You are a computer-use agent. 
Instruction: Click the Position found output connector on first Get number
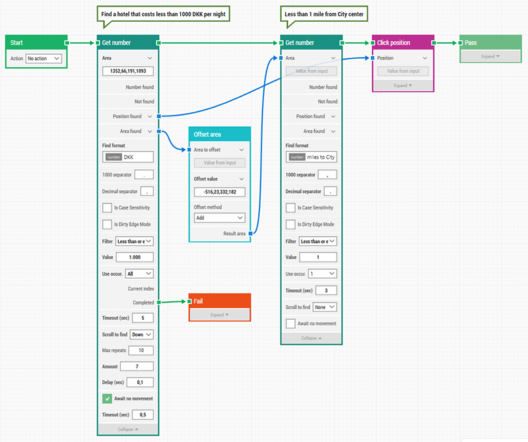tap(159, 116)
